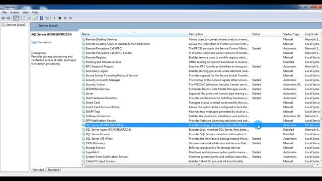
Task: Click the Forward arrow toolbar icon
Action: [x=9, y=18]
